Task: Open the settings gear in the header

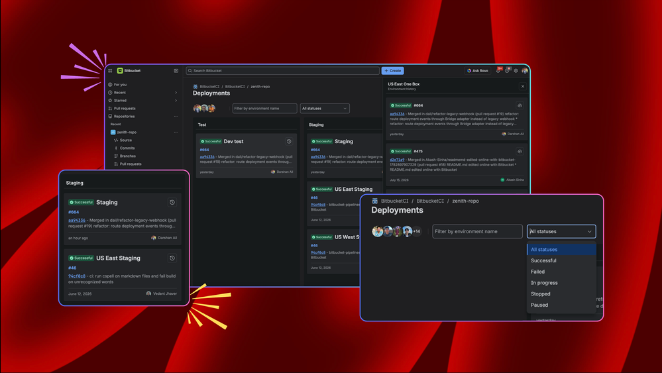Action: (516, 71)
